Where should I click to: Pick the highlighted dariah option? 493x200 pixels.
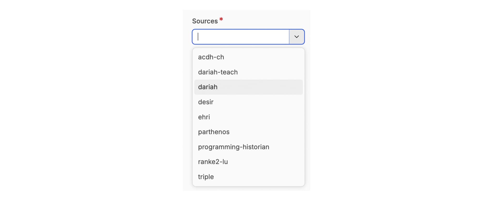208,87
